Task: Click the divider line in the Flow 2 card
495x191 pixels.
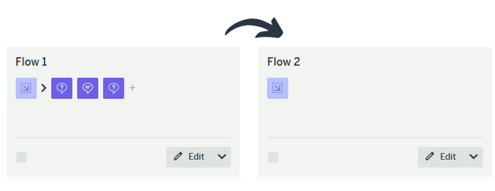Action: pos(375,137)
